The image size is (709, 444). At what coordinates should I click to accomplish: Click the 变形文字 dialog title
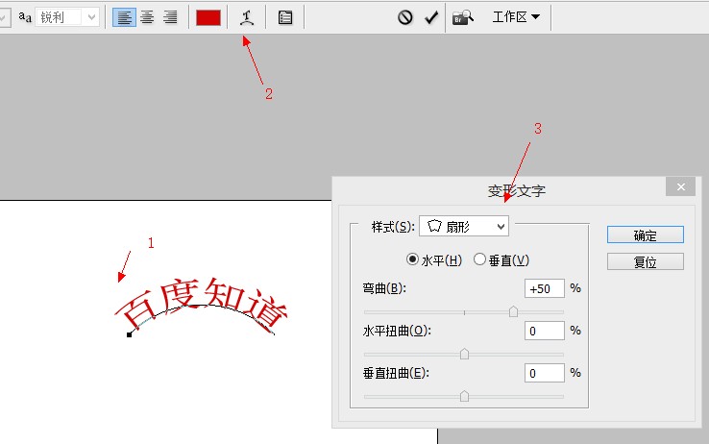pyautogui.click(x=516, y=191)
